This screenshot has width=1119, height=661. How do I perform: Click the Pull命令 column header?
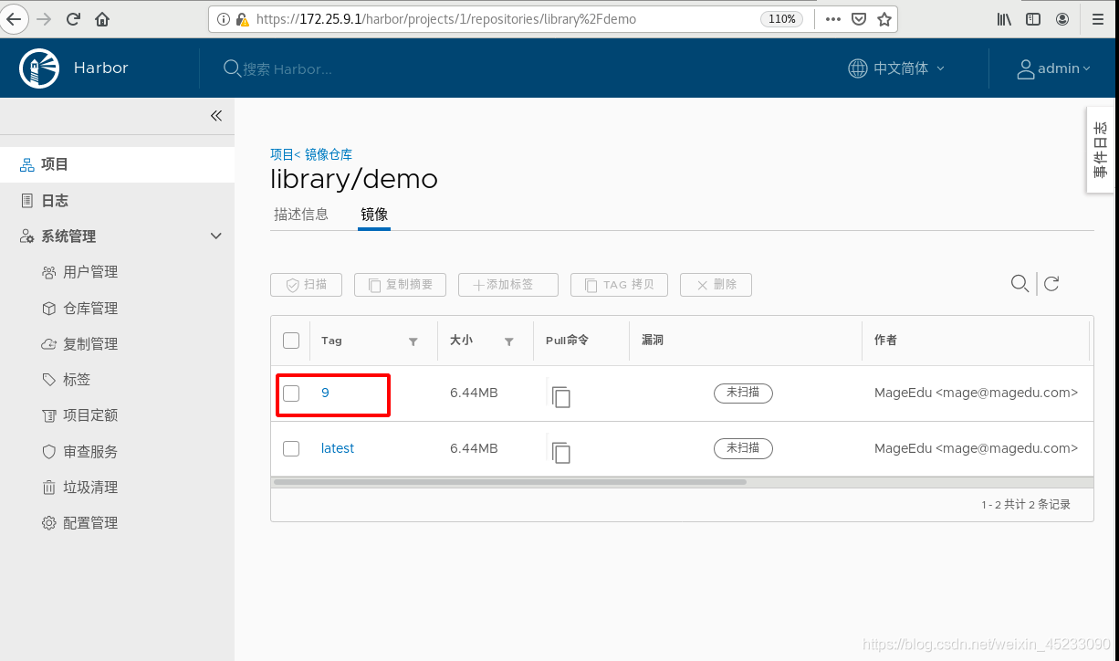coord(567,340)
